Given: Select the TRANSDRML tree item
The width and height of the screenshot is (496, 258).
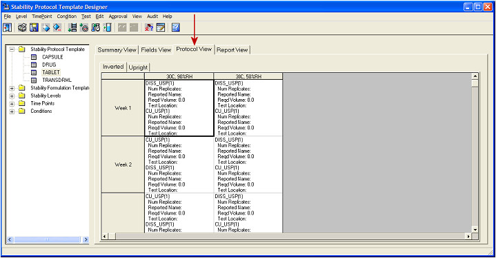Looking at the screenshot, I should tap(57, 80).
